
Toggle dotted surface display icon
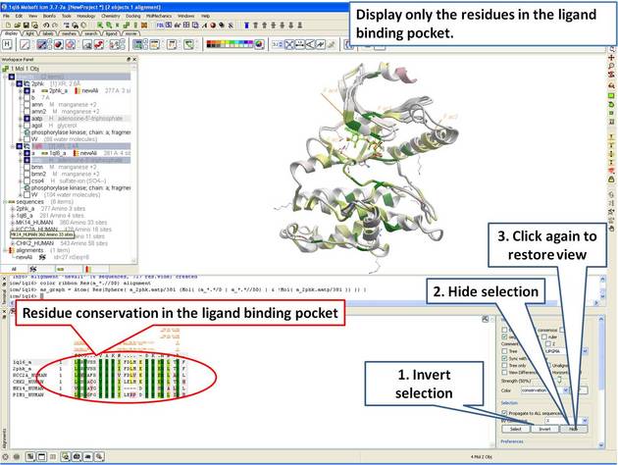[x=71, y=44]
